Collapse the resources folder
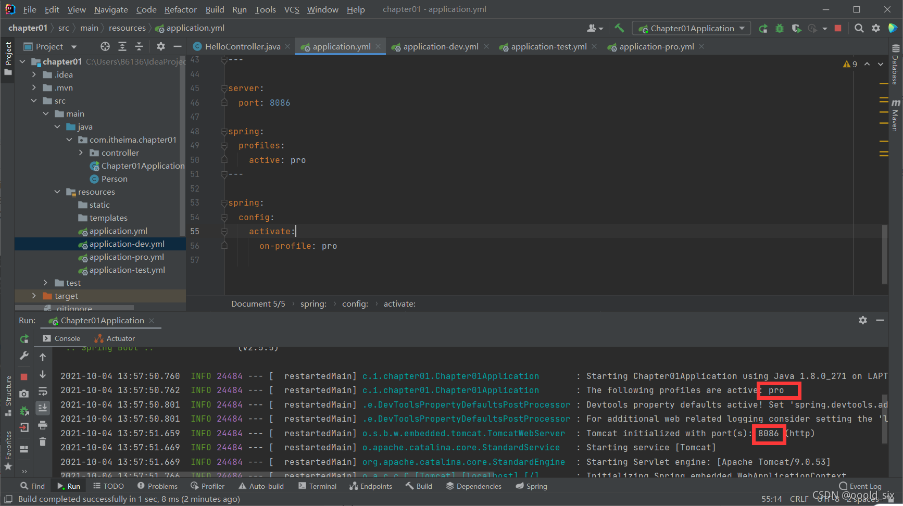This screenshot has width=903, height=506. (57, 192)
